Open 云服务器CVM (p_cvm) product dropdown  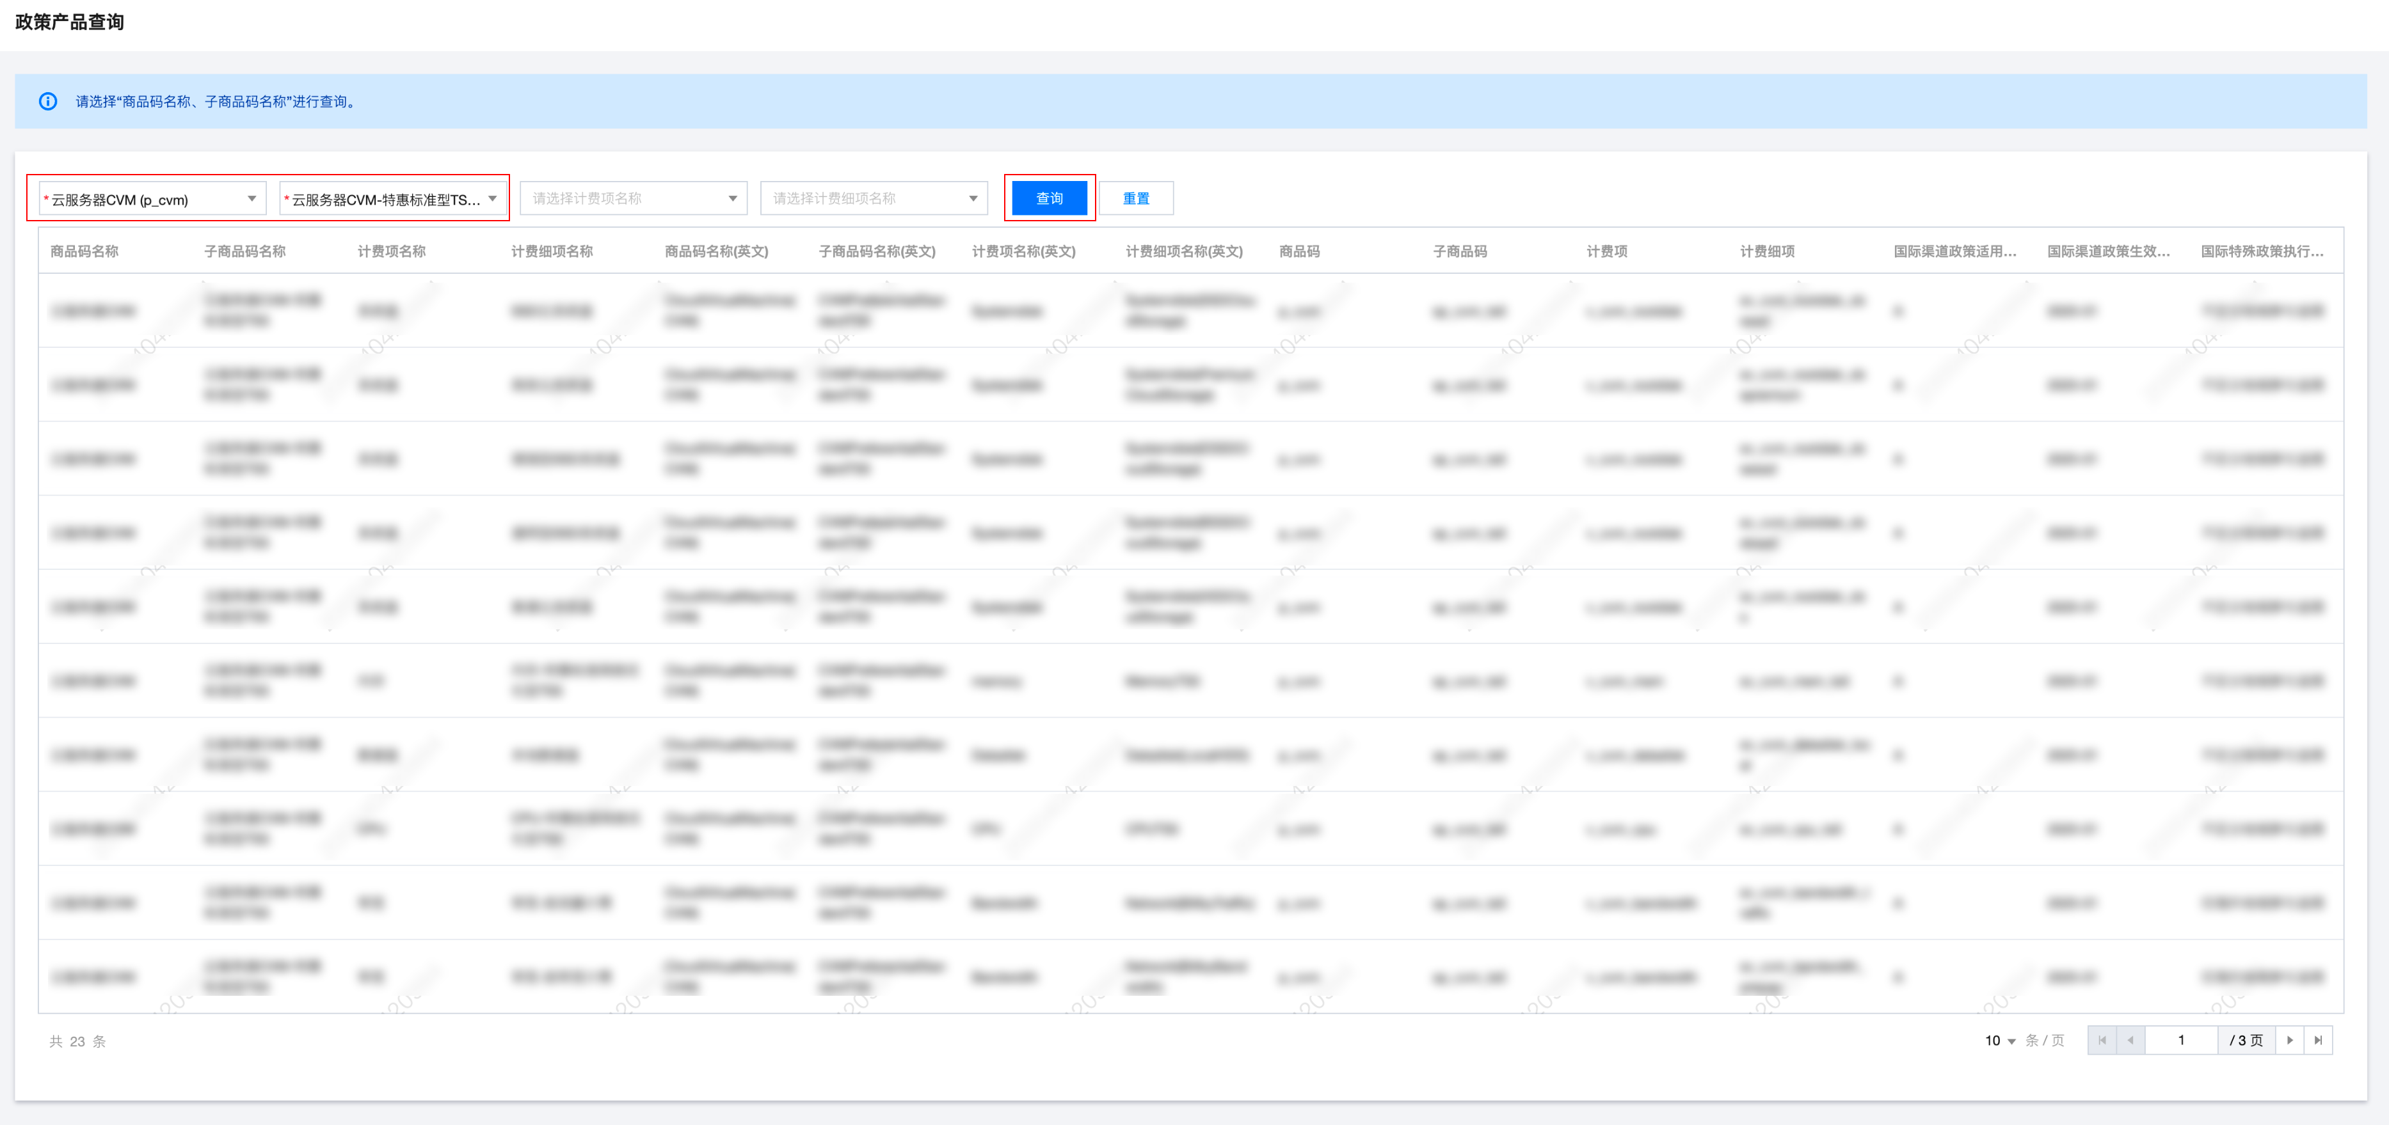(x=152, y=198)
